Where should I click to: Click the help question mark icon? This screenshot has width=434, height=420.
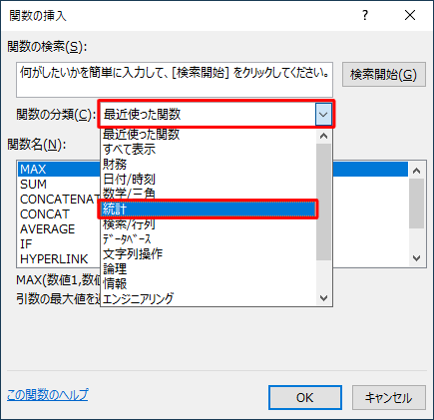(365, 15)
